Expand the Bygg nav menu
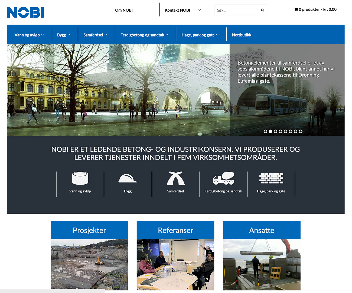The height and width of the screenshot is (293, 352). (x=64, y=35)
